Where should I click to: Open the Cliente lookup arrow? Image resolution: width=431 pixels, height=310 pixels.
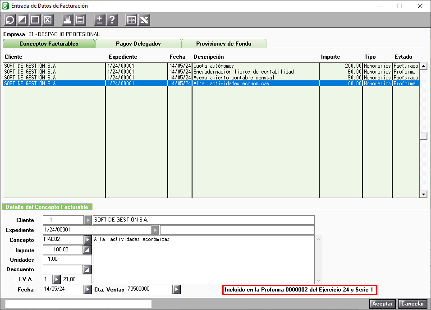point(87,220)
